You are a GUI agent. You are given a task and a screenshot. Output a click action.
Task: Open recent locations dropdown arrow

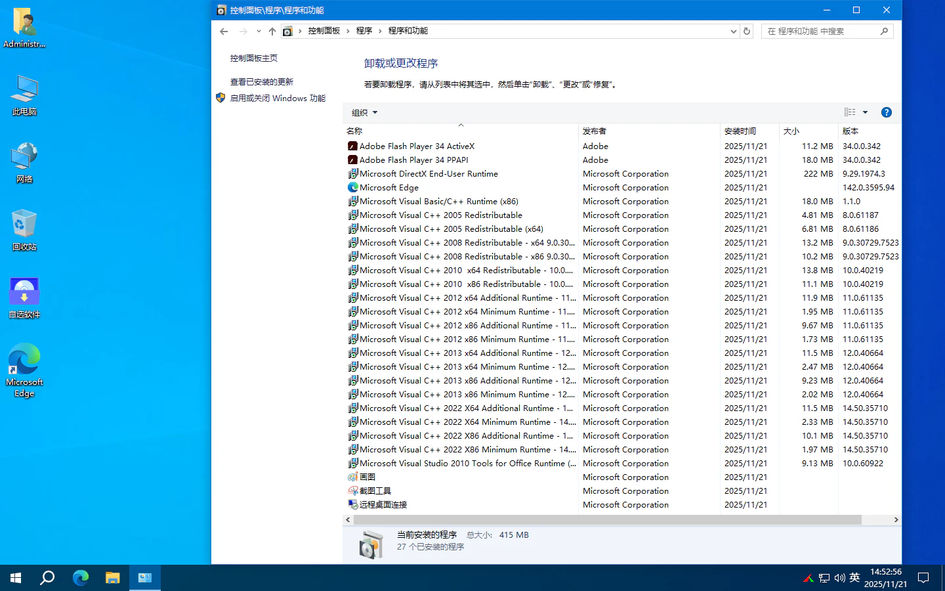pos(259,31)
